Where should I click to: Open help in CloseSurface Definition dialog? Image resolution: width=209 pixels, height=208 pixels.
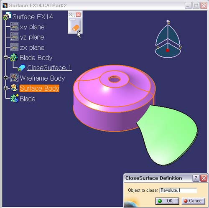[196, 178]
